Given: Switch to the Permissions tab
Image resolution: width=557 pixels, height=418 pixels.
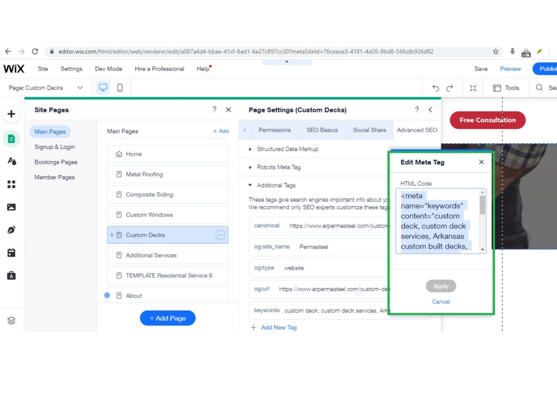Looking at the screenshot, I should click(x=275, y=130).
